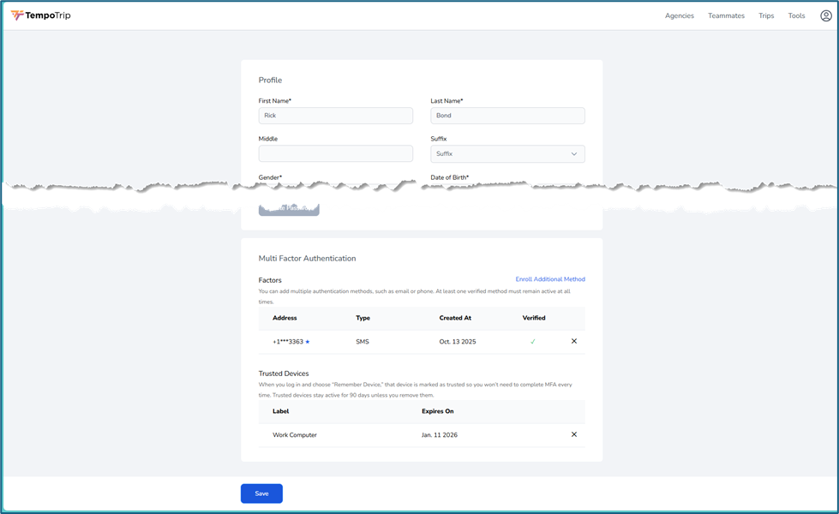Expand the Suffix dropdown
The image size is (839, 514).
coord(507,154)
